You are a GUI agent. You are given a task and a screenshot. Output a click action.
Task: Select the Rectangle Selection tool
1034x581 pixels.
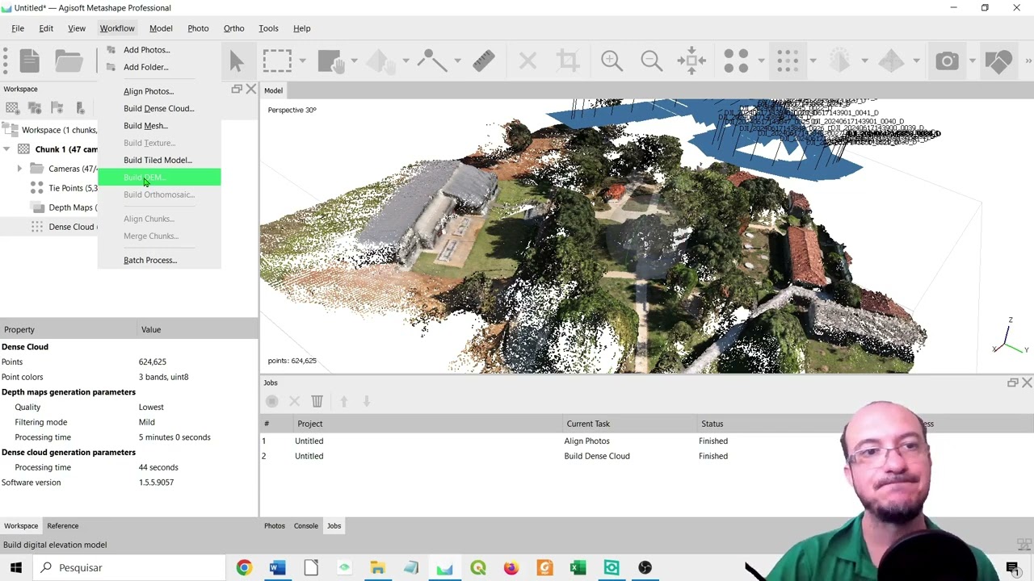277,61
